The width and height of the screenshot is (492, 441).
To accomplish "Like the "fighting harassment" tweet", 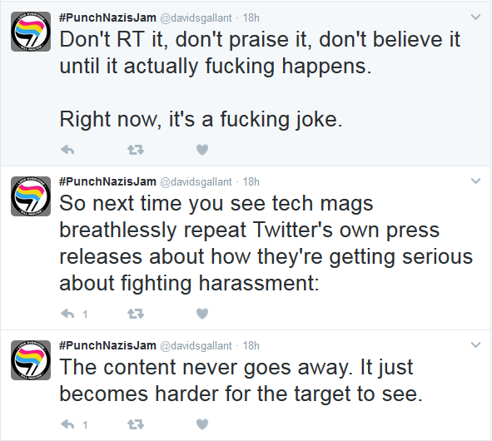I will point(202,314).
